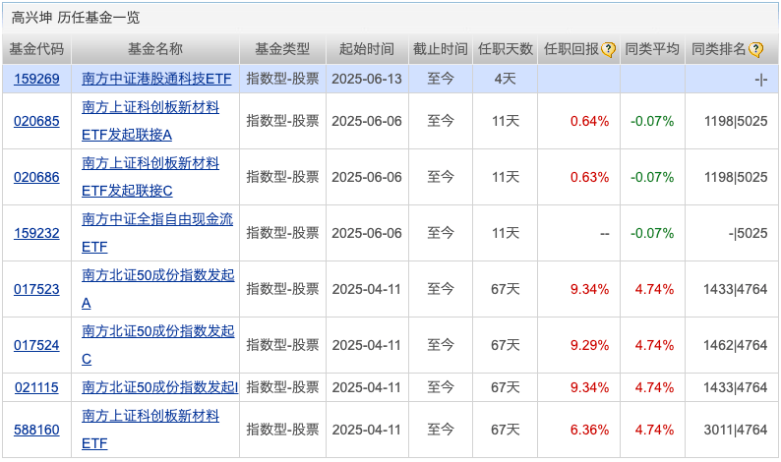Open fund code 021115 link

click(36, 387)
